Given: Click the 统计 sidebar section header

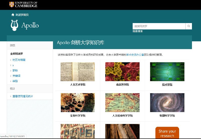Looking at the screenshot, I should click(13, 89).
